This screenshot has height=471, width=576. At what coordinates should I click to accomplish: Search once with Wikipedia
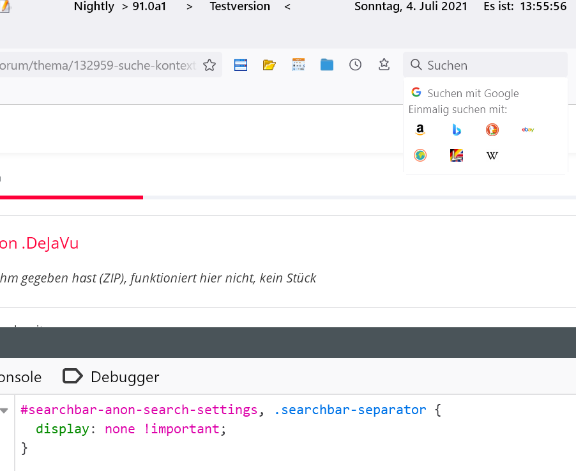tap(492, 155)
